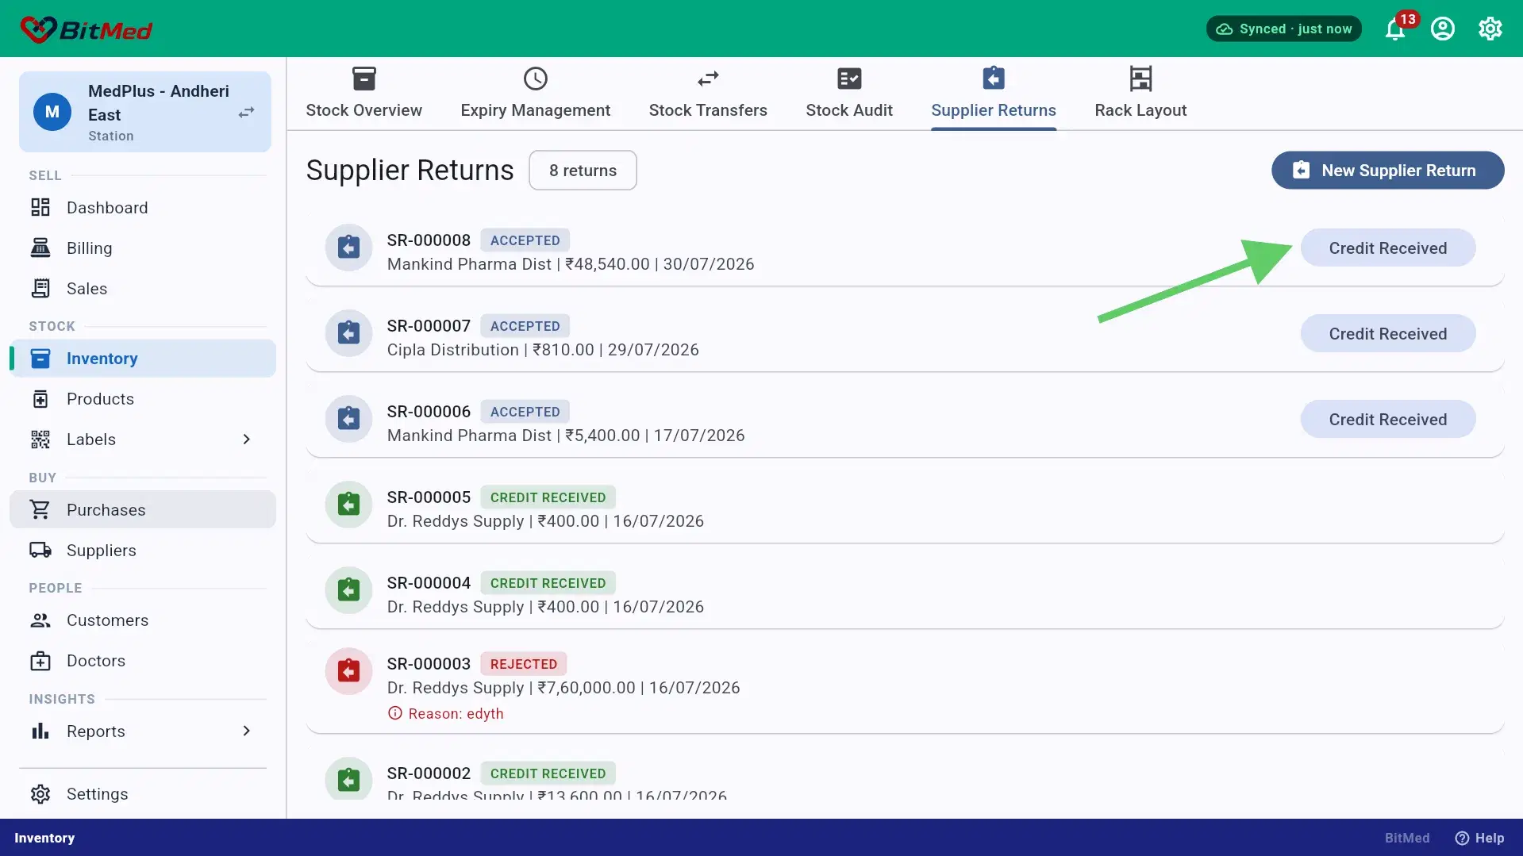This screenshot has height=856, width=1523.
Task: Open Products from sidebar
Action: (x=143, y=399)
